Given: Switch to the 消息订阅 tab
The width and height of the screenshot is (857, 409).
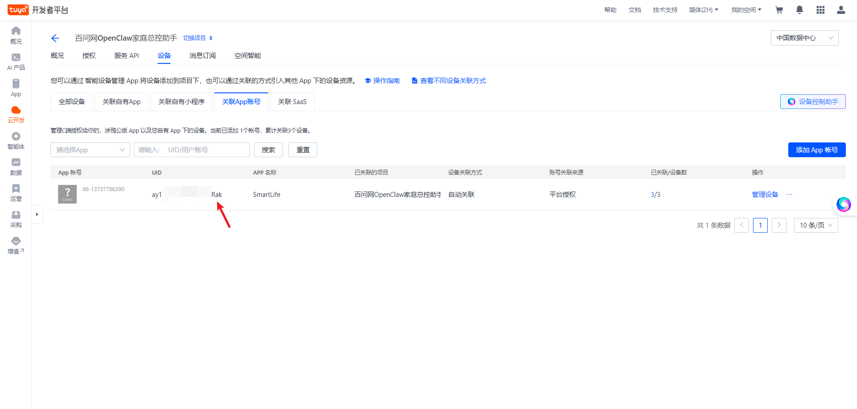Looking at the screenshot, I should tap(202, 56).
